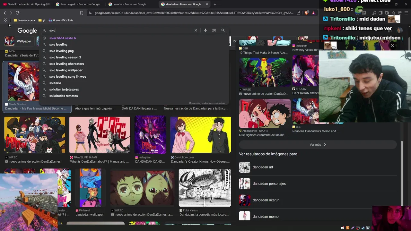Click in the Google search input field
411x231 pixels.
(x=120, y=30)
